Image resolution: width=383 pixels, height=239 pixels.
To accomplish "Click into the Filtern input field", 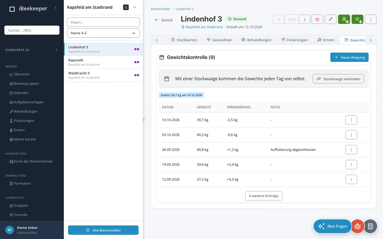I will 103,22.
